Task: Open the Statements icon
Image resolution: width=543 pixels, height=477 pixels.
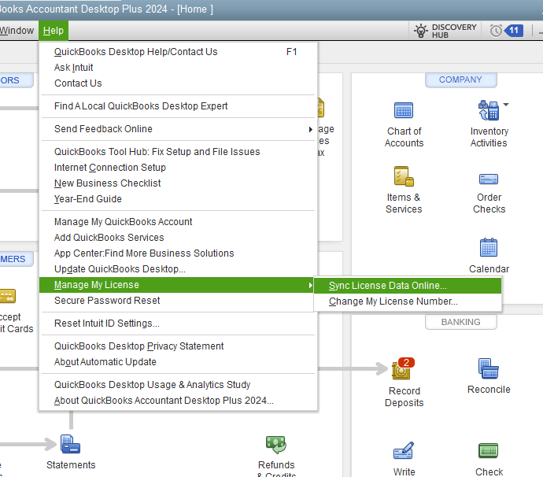Action: pos(70,444)
